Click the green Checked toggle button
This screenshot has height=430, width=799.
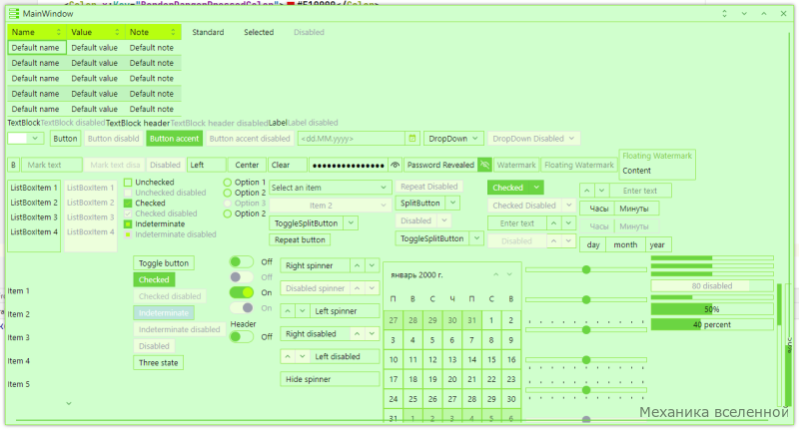154,280
